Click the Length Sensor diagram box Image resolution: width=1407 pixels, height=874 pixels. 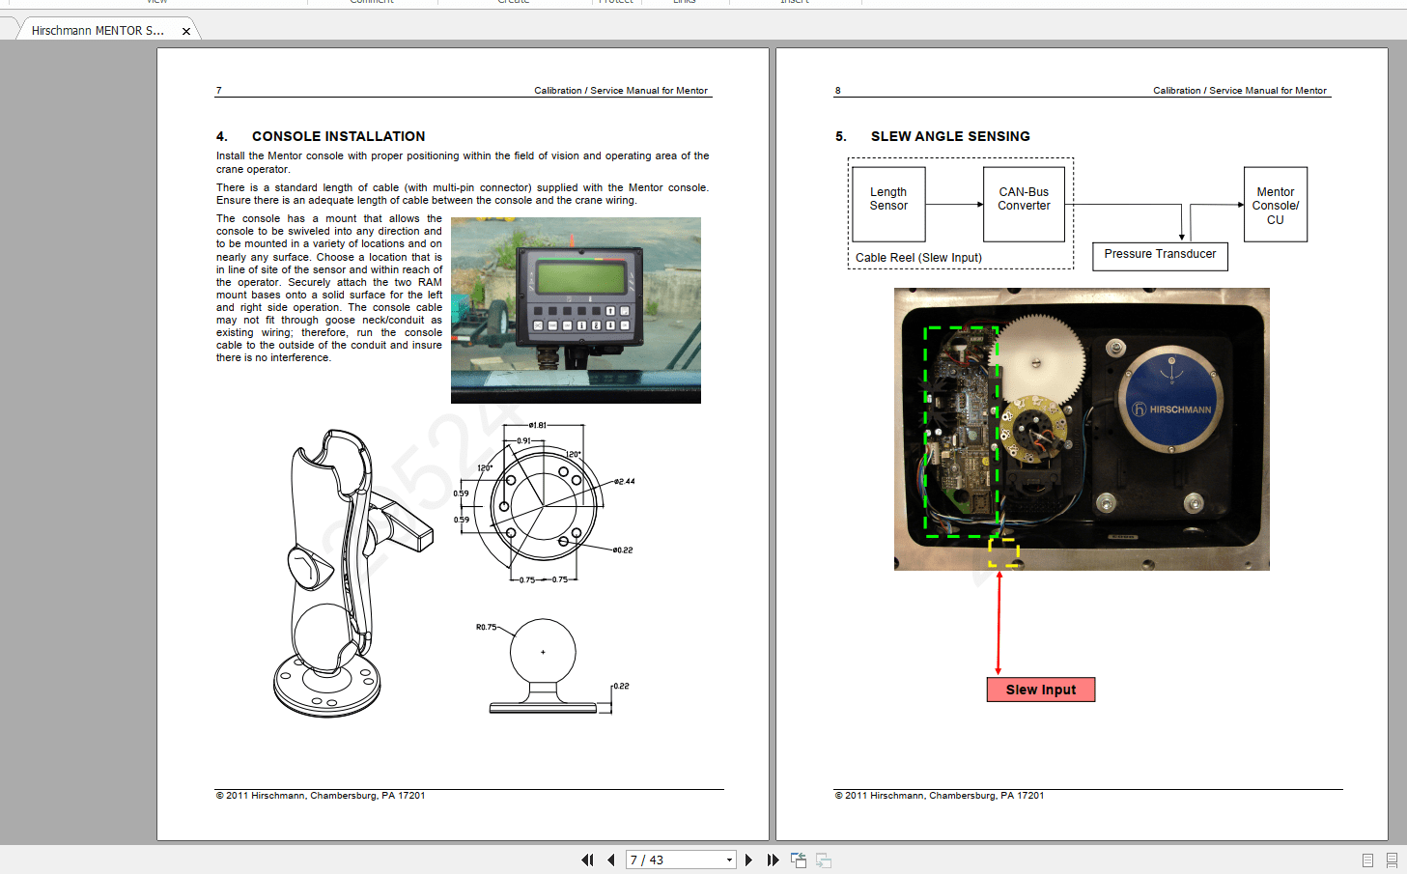888,204
